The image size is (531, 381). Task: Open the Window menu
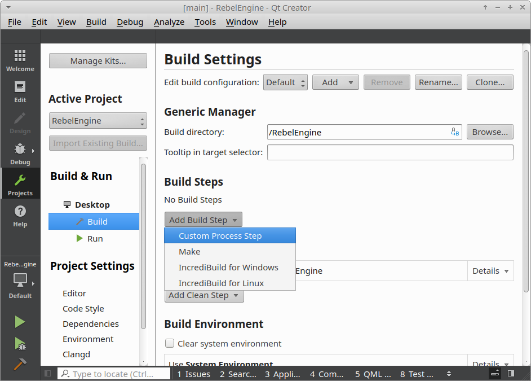242,22
